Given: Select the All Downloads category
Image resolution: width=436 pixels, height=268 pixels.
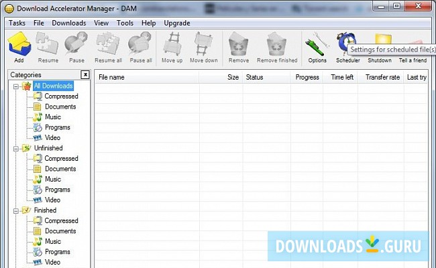Looking at the screenshot, I should 54,86.
